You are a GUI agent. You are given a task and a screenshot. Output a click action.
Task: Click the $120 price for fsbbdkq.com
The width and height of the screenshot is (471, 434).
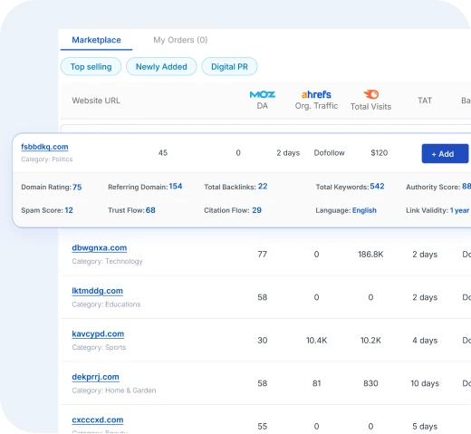click(x=380, y=153)
